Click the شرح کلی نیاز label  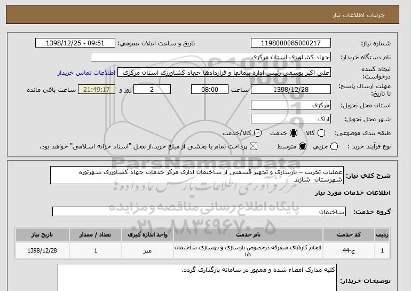368,175
